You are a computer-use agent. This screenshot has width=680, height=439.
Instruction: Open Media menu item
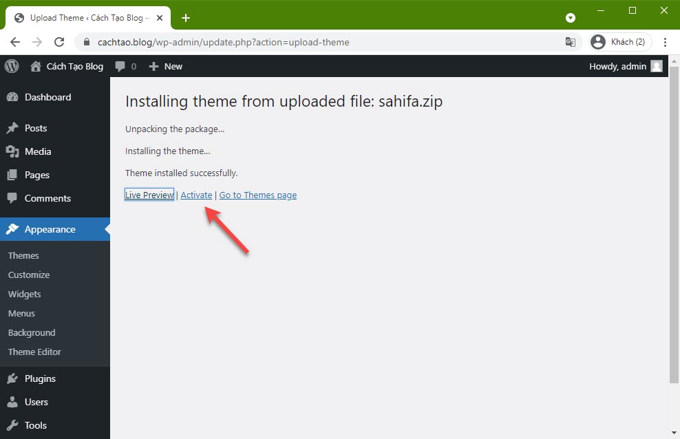(x=55, y=151)
